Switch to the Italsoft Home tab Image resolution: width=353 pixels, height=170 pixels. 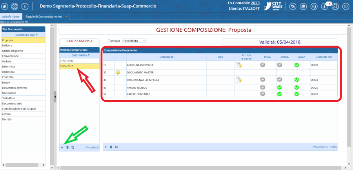[11, 17]
